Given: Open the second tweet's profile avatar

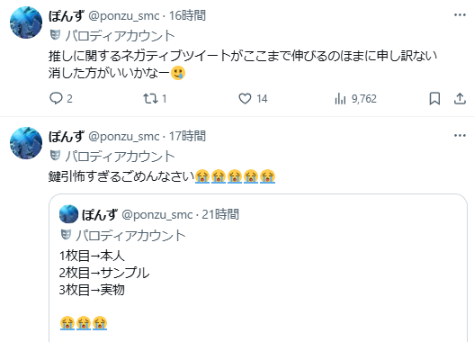Looking at the screenshot, I should (26, 143).
